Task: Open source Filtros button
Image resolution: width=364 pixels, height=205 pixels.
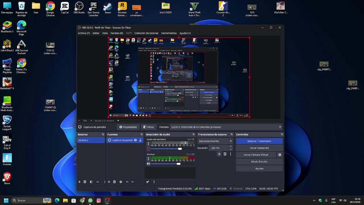Action: pos(148,127)
